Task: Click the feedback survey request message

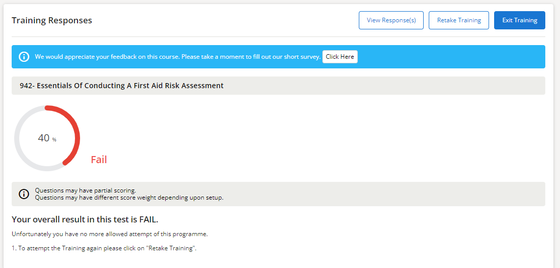Action: (177, 57)
